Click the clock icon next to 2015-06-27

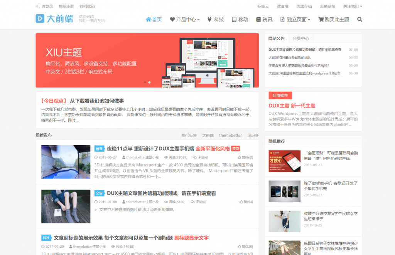click(96, 158)
